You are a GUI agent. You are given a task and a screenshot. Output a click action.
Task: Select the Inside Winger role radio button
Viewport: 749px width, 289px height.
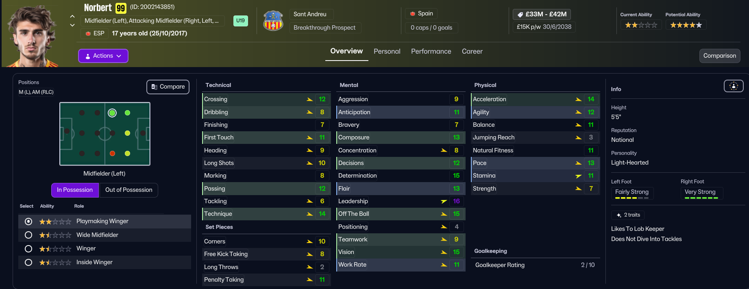coord(28,263)
